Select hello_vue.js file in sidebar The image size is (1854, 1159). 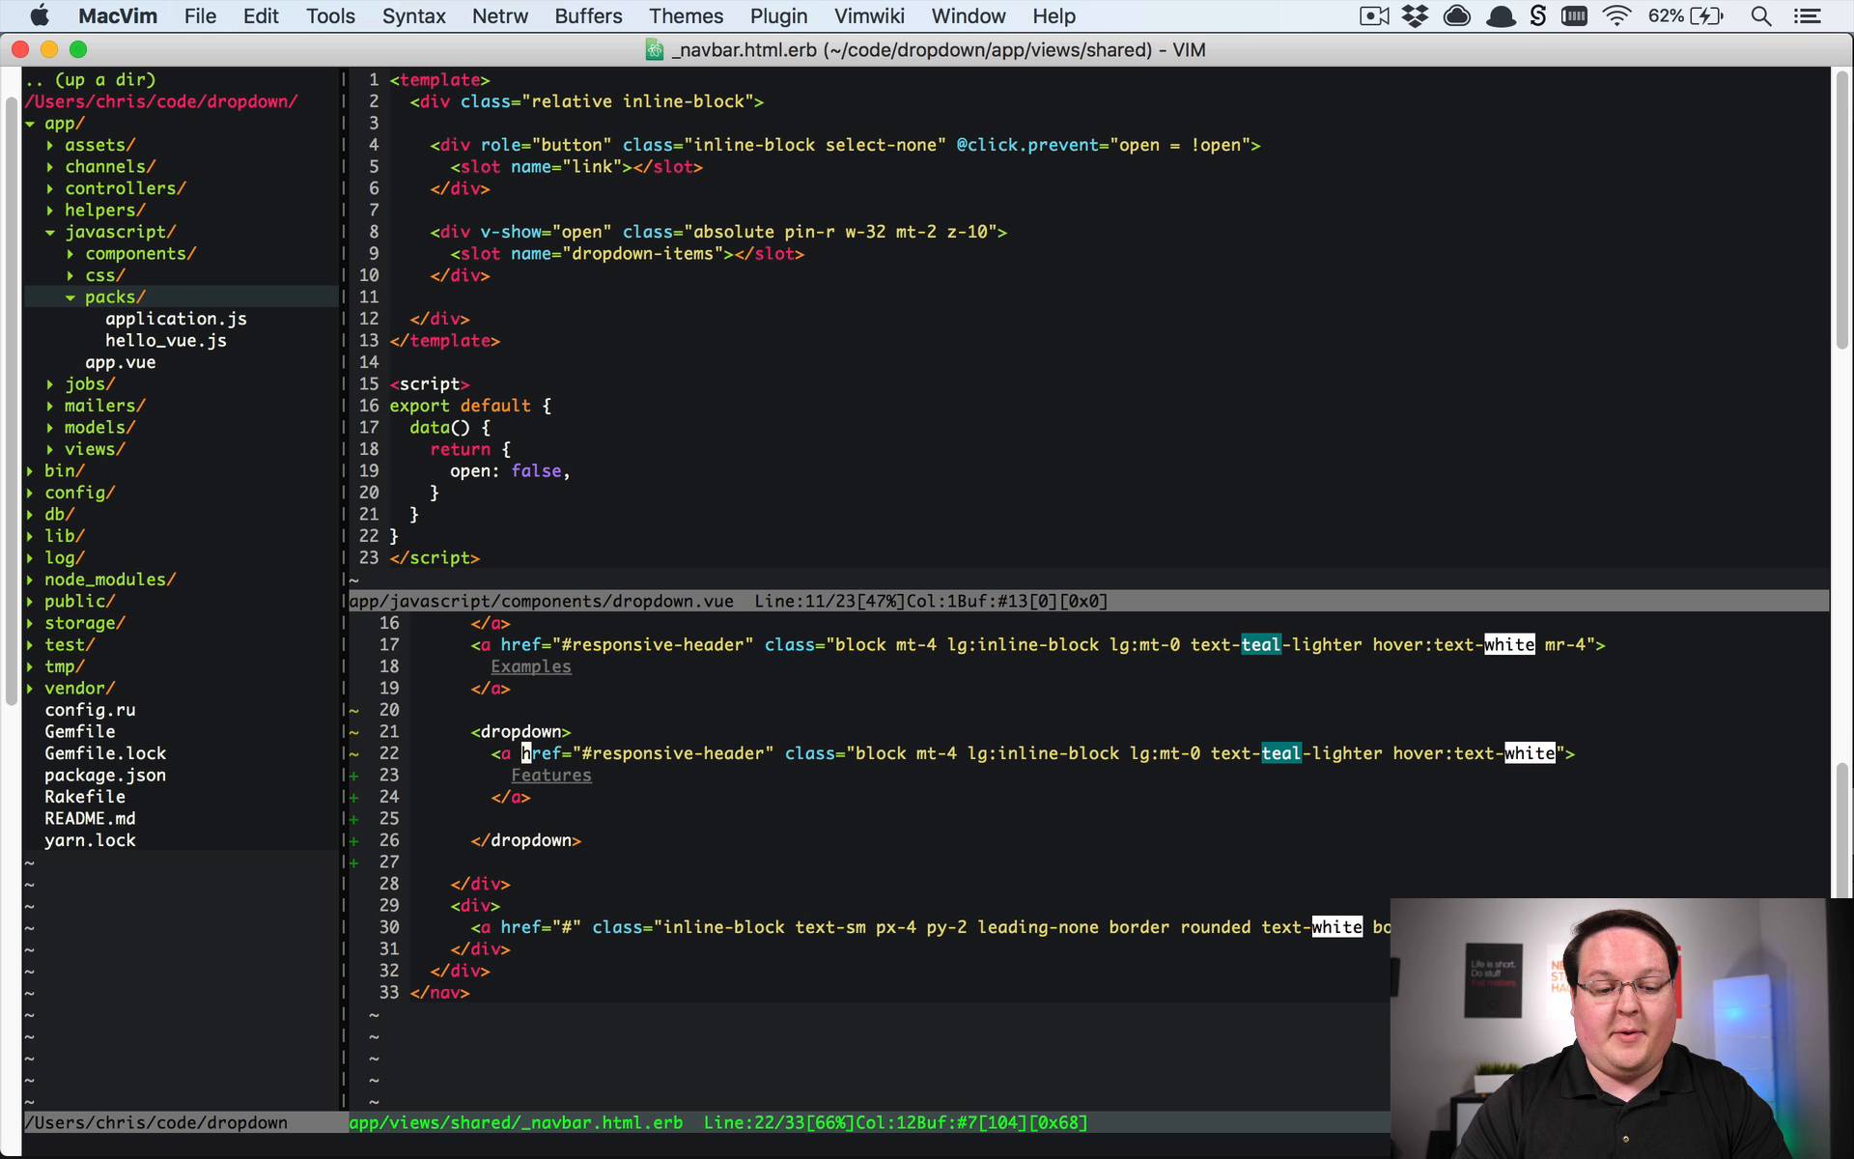point(165,341)
